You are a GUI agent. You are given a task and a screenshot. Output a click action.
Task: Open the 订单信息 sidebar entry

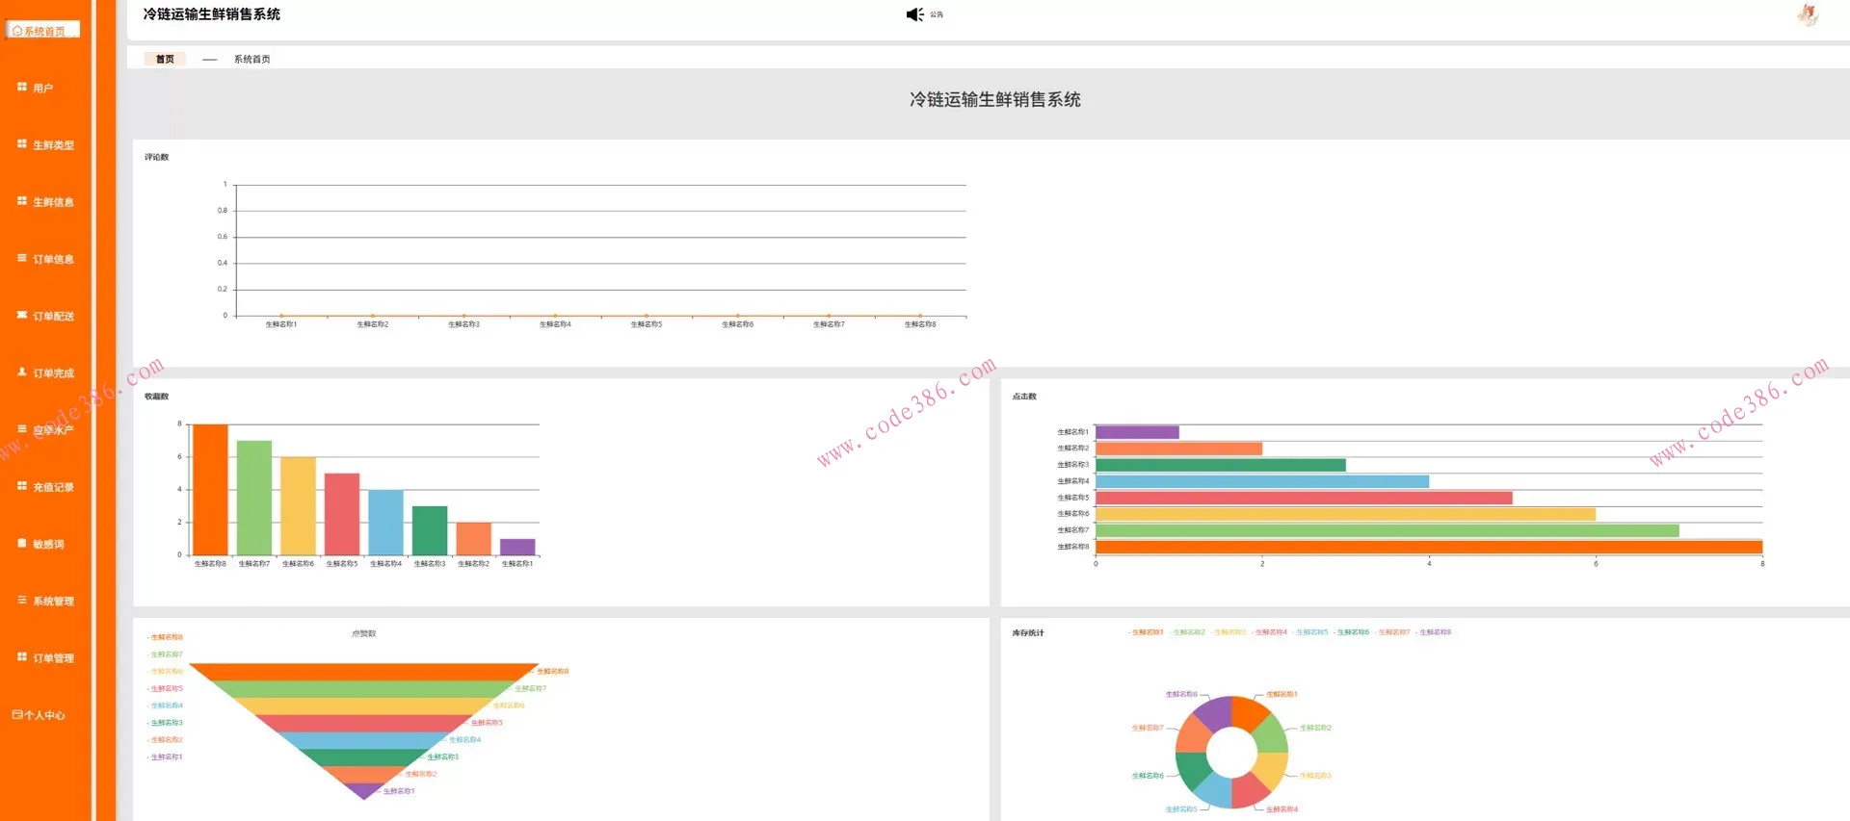coord(53,259)
